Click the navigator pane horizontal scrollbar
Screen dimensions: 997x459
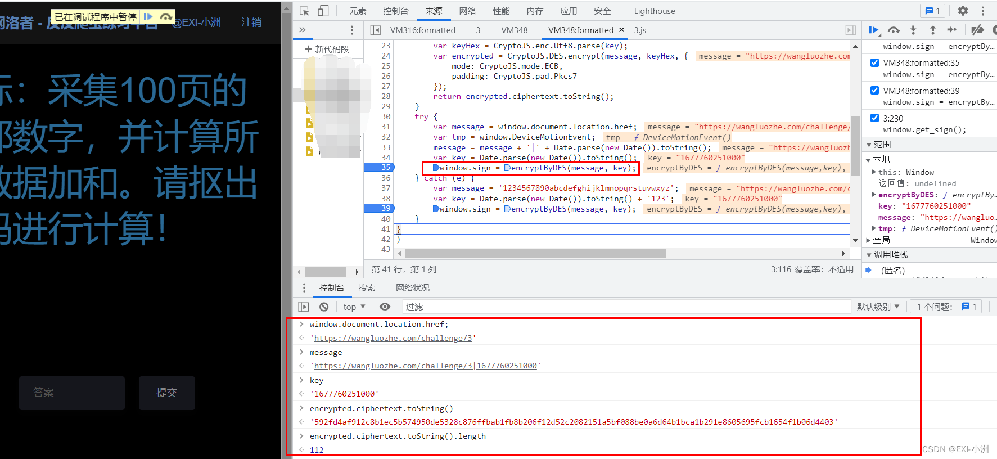(x=325, y=272)
